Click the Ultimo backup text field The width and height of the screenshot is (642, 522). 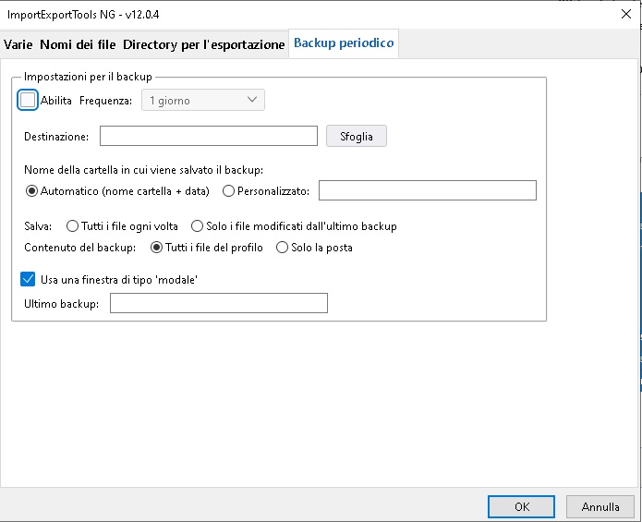pos(219,303)
